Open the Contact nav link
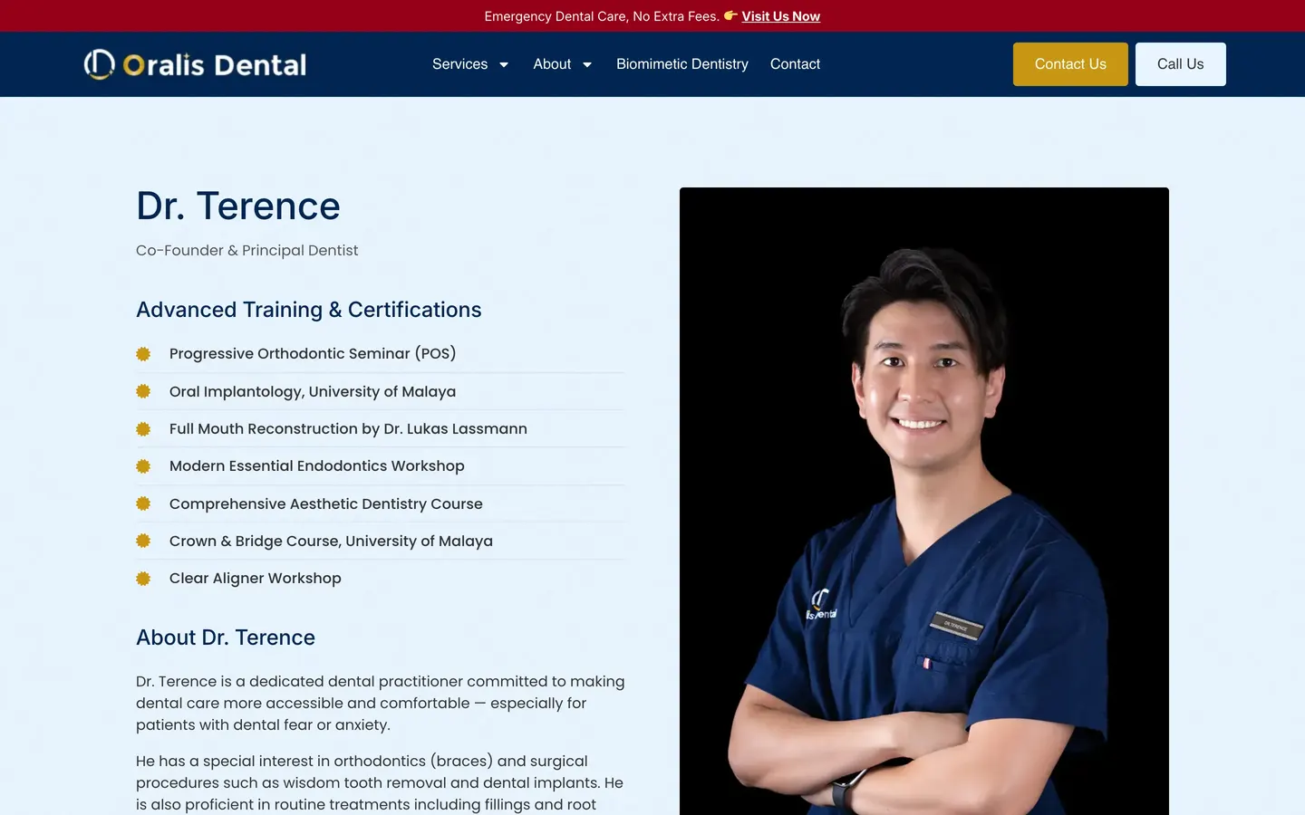Viewport: 1305px width, 815px height. (795, 64)
